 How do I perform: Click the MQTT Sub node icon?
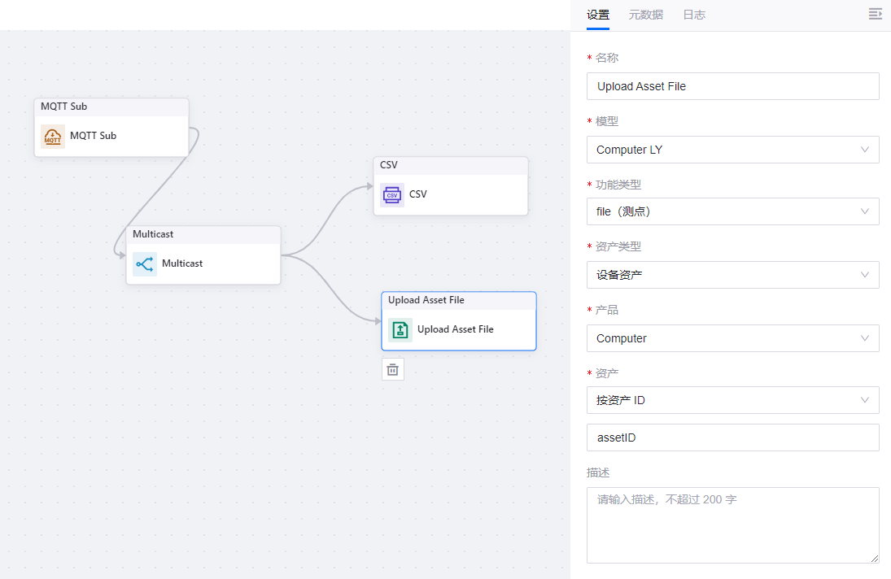click(53, 137)
